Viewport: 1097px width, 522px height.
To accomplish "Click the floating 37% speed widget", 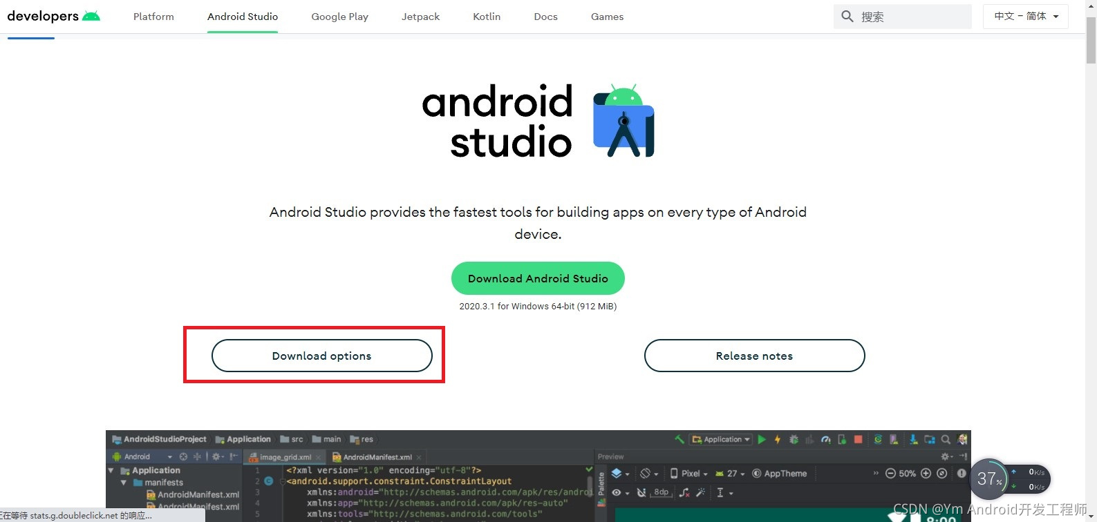I will 1011,478.
